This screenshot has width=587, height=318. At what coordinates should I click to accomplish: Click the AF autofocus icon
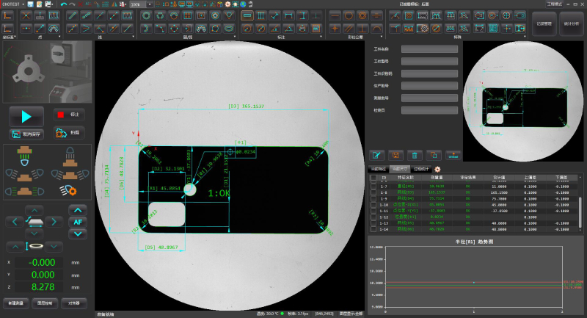[78, 222]
